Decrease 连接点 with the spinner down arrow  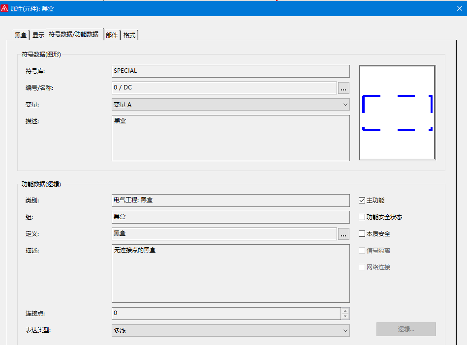(345, 316)
